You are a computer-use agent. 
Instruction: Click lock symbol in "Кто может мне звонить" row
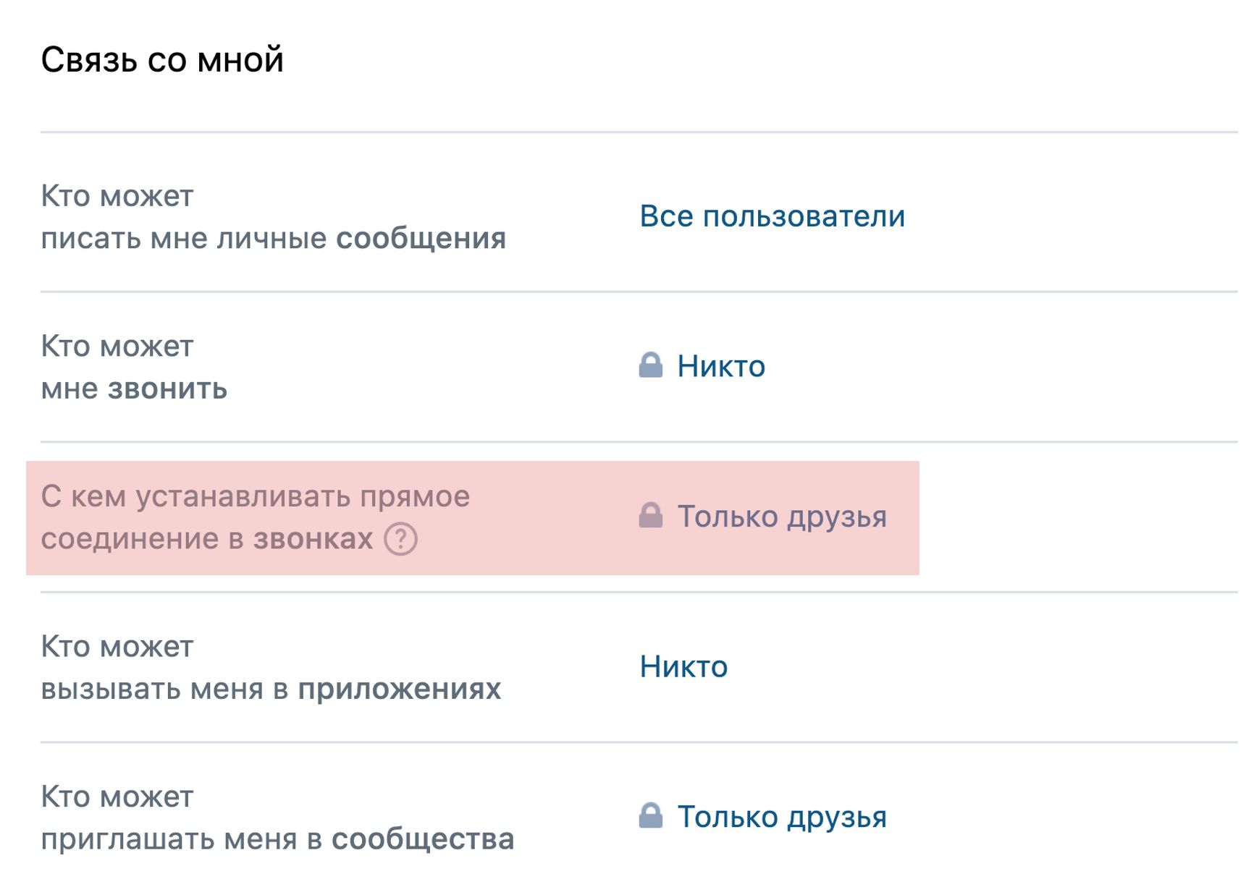651,365
